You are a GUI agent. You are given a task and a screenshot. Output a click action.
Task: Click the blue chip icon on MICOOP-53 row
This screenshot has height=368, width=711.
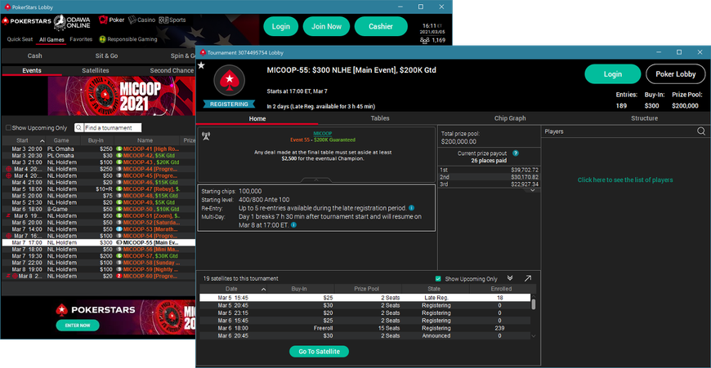tap(119, 229)
